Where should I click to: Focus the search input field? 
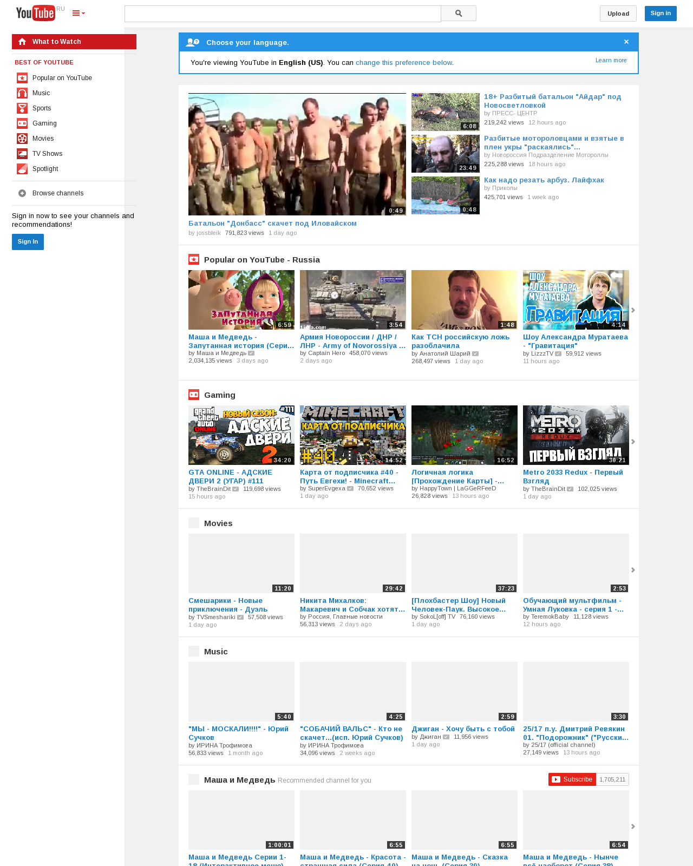click(283, 14)
